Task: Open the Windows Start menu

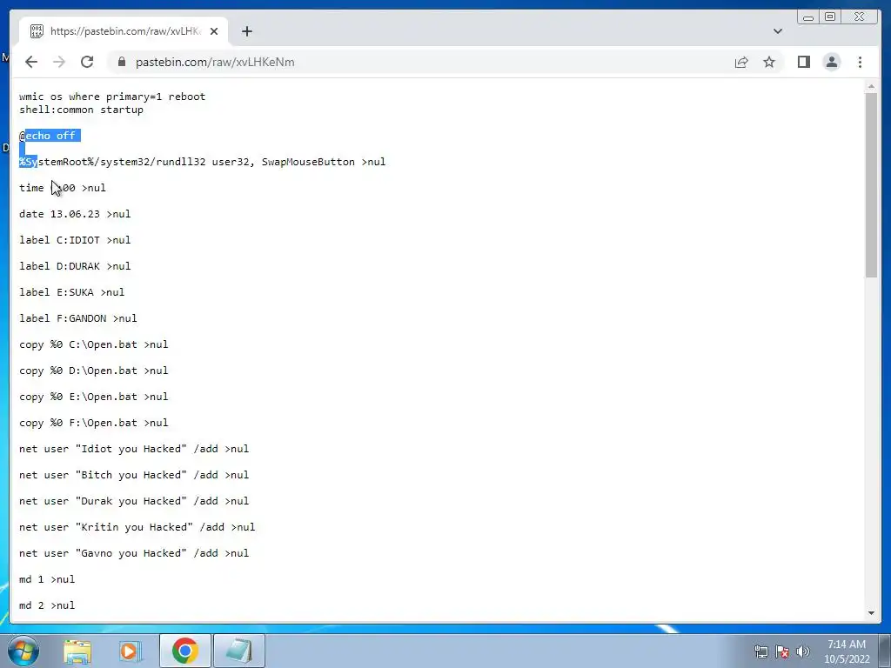Action: pyautogui.click(x=23, y=651)
